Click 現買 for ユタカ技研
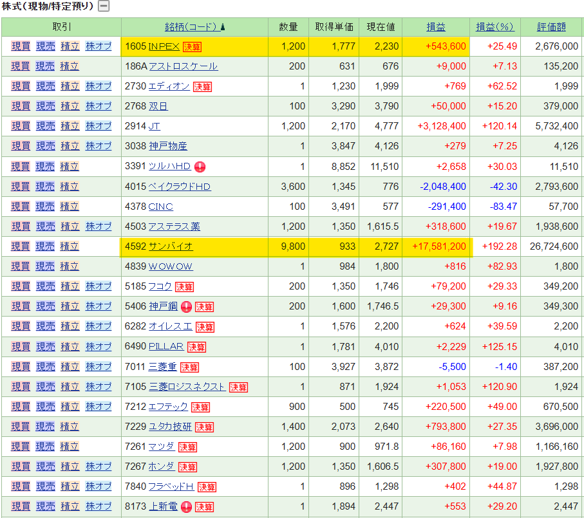Image resolution: width=584 pixels, height=518 pixels. click(x=21, y=427)
